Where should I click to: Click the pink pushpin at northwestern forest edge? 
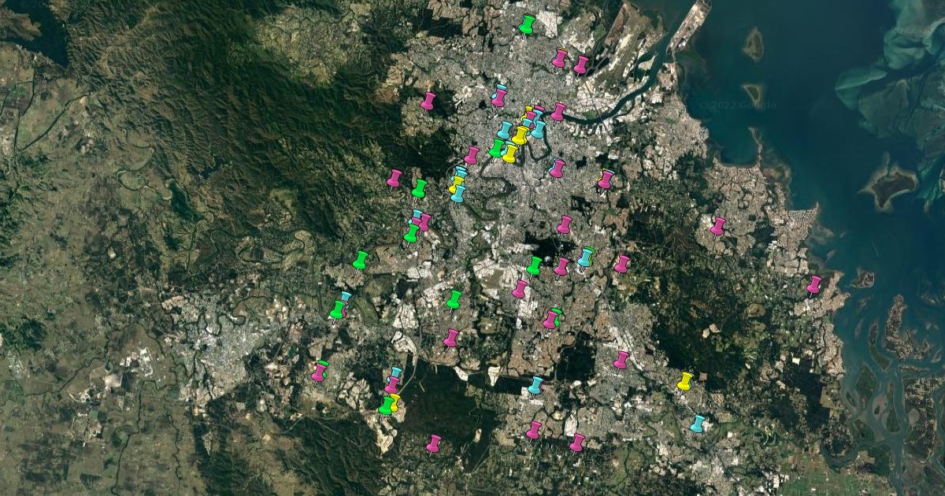[x=428, y=102]
